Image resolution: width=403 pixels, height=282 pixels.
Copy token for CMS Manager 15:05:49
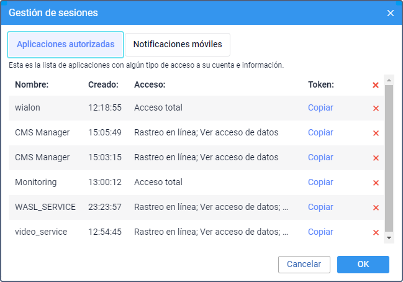tap(320, 132)
